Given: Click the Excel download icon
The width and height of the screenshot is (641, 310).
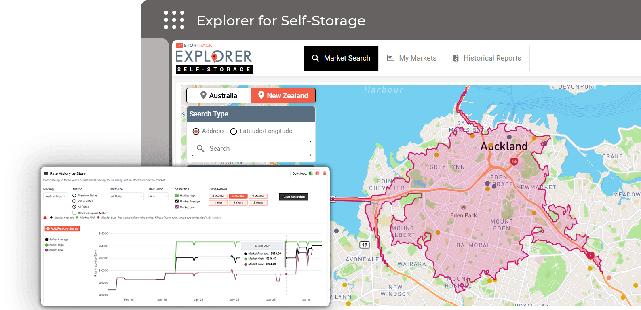Looking at the screenshot, I should pos(310,173).
